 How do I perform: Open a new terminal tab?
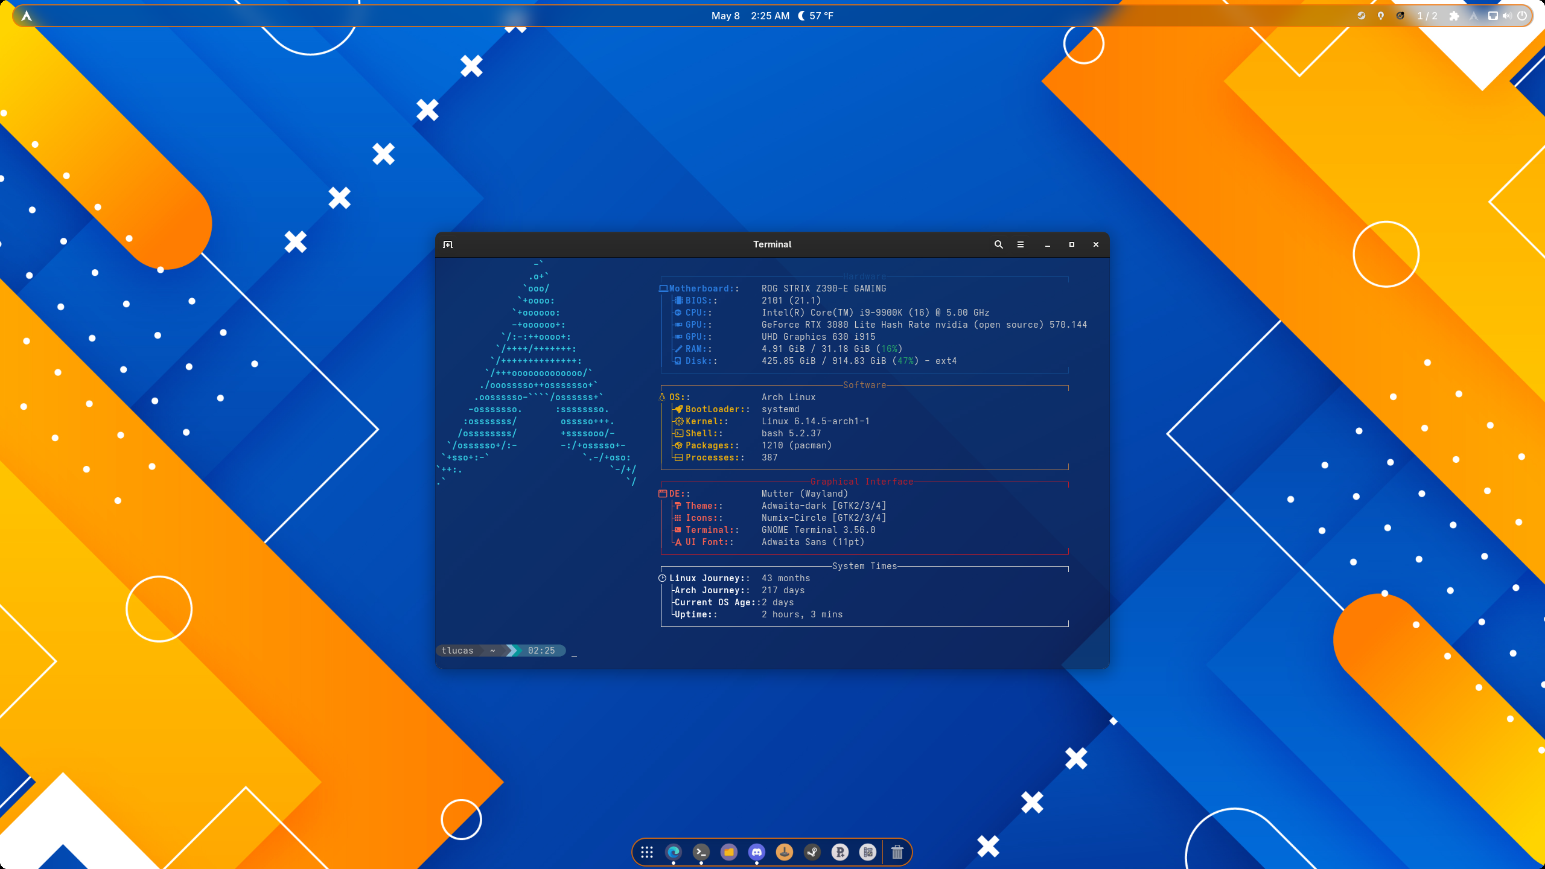pos(448,244)
